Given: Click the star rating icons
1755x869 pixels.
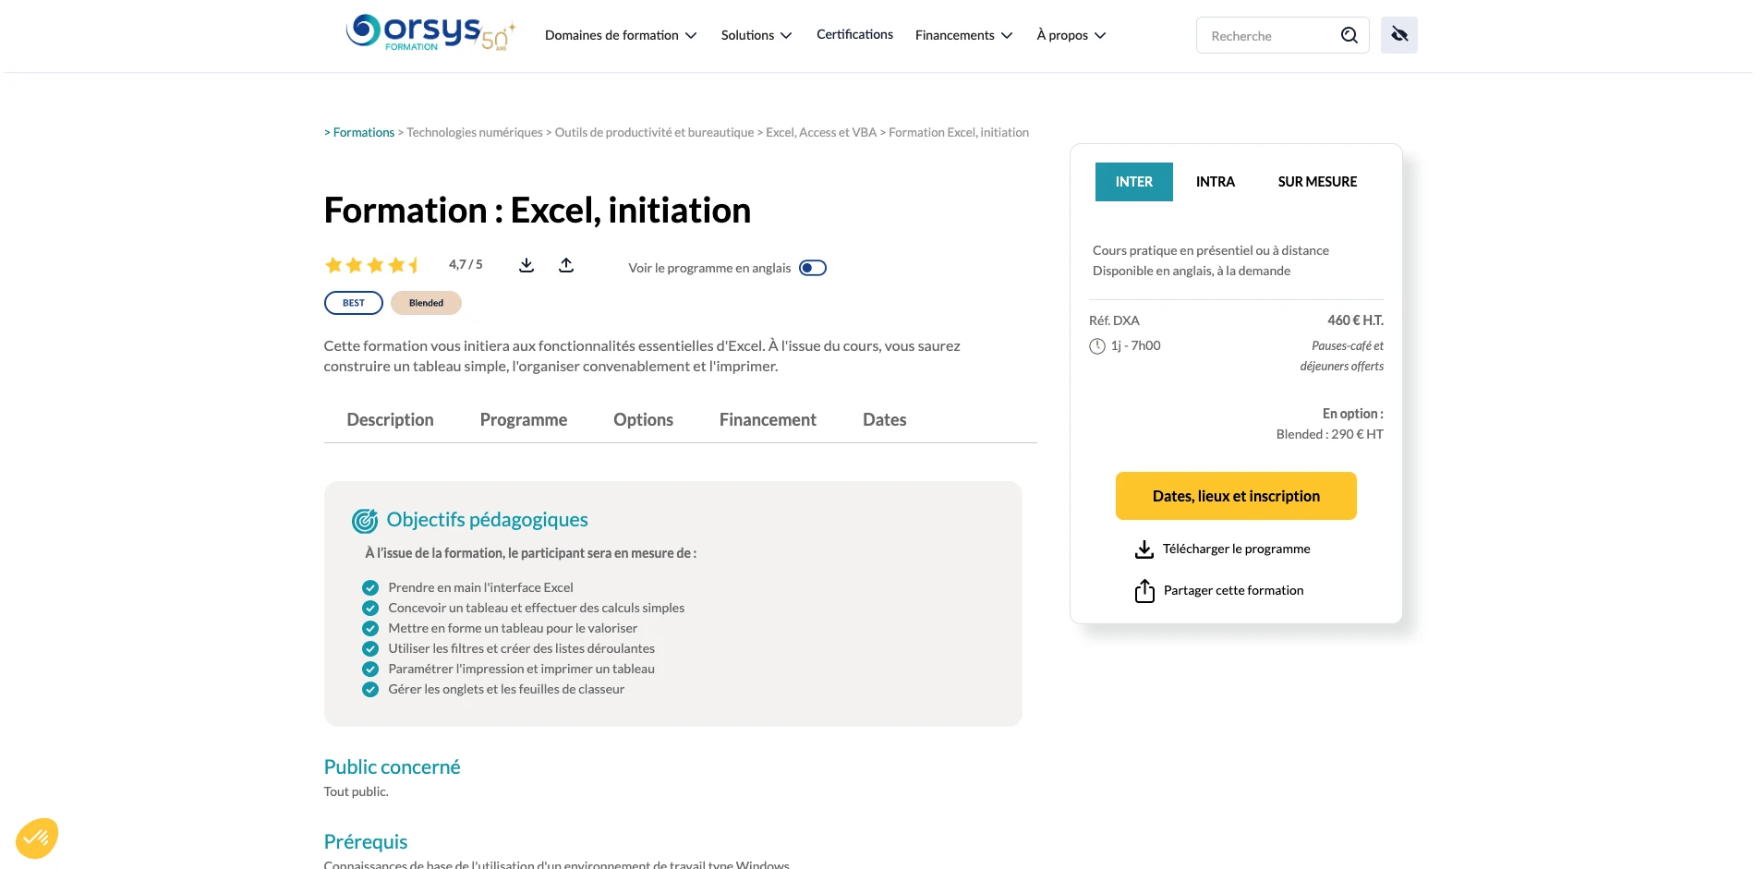Looking at the screenshot, I should [373, 265].
